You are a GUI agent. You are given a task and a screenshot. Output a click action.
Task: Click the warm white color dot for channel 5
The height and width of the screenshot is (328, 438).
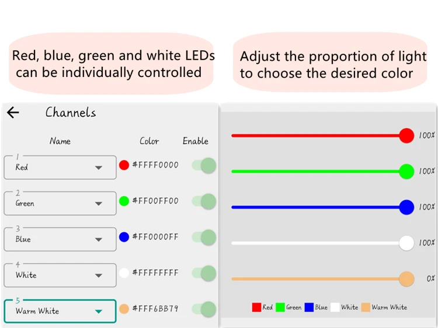(124, 309)
